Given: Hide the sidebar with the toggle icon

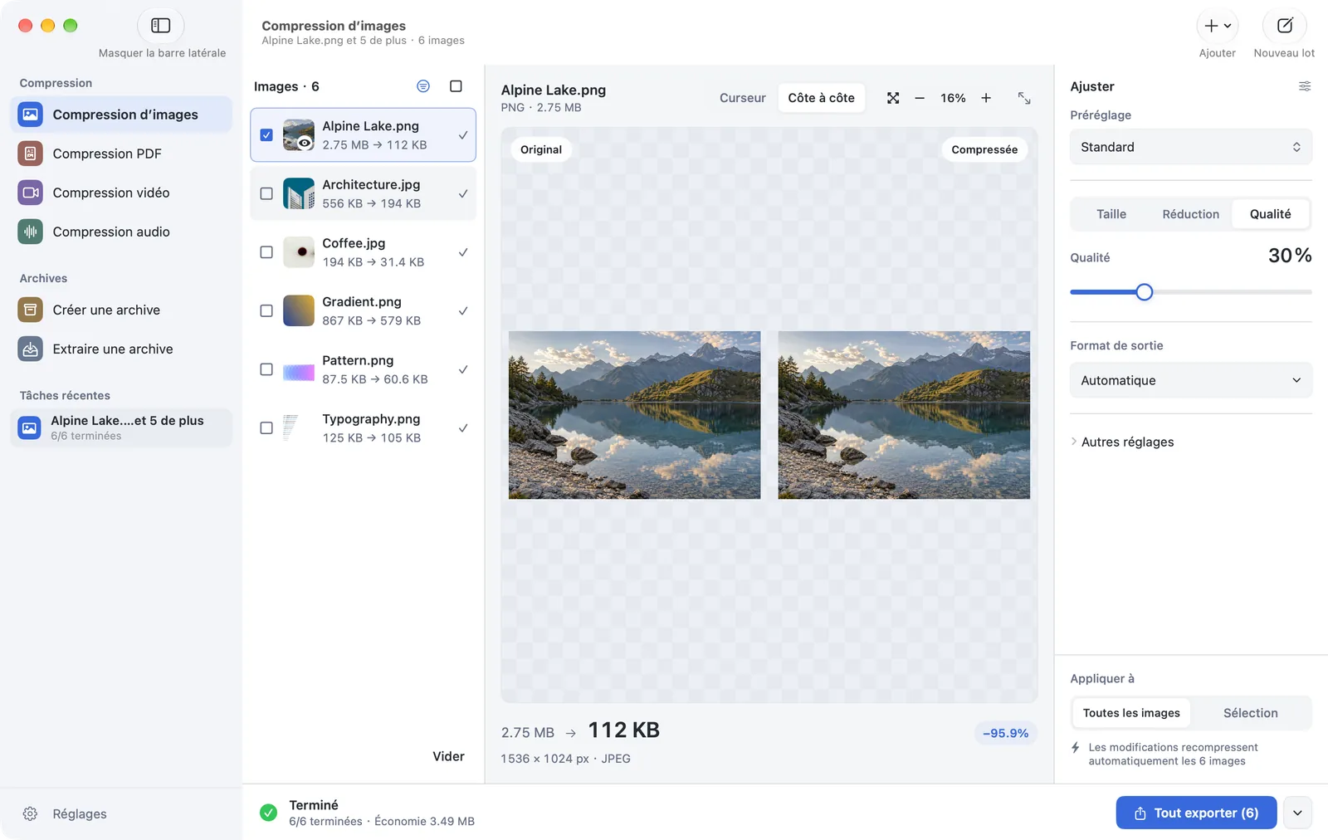Looking at the screenshot, I should (x=160, y=26).
